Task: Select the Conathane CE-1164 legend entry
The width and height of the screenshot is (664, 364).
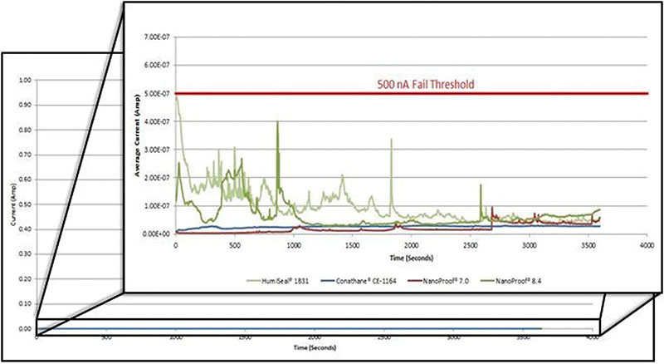Action: [x=359, y=281]
